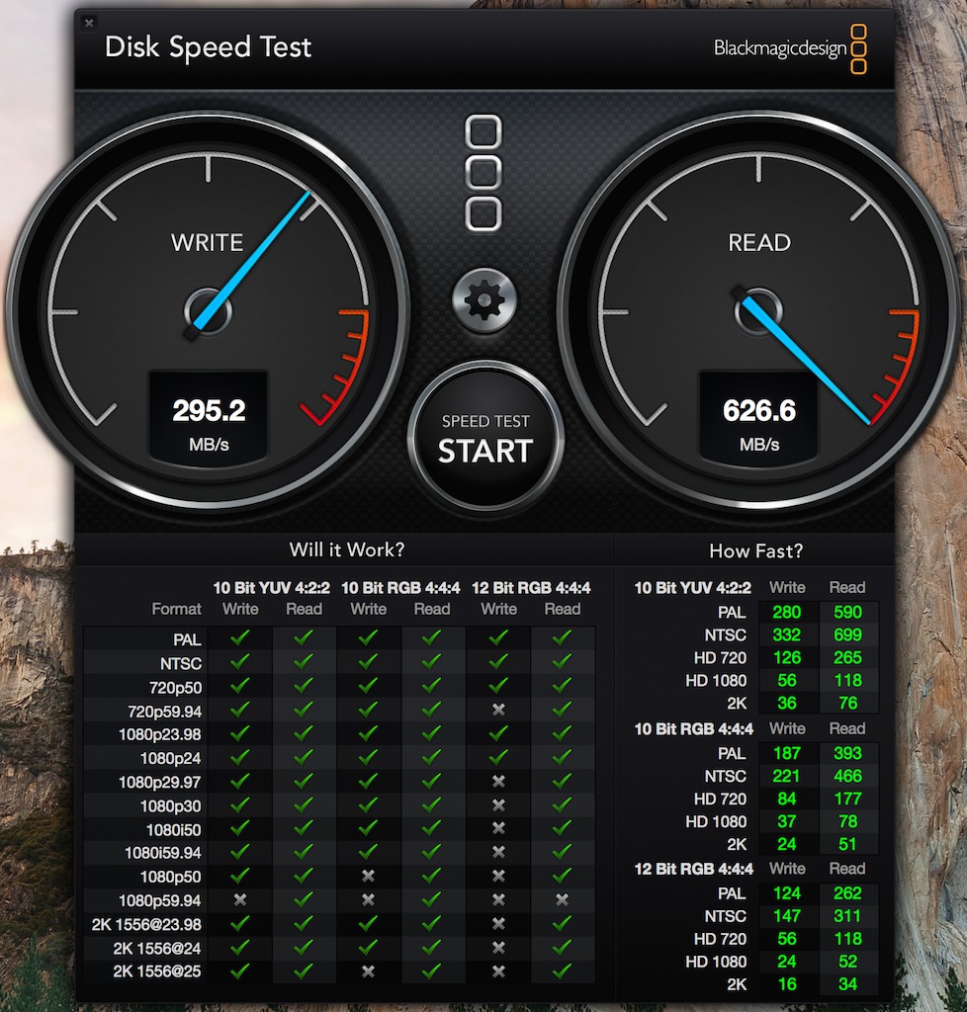Click the HD 1080 12 Bit RGB read value 52

[x=847, y=962]
